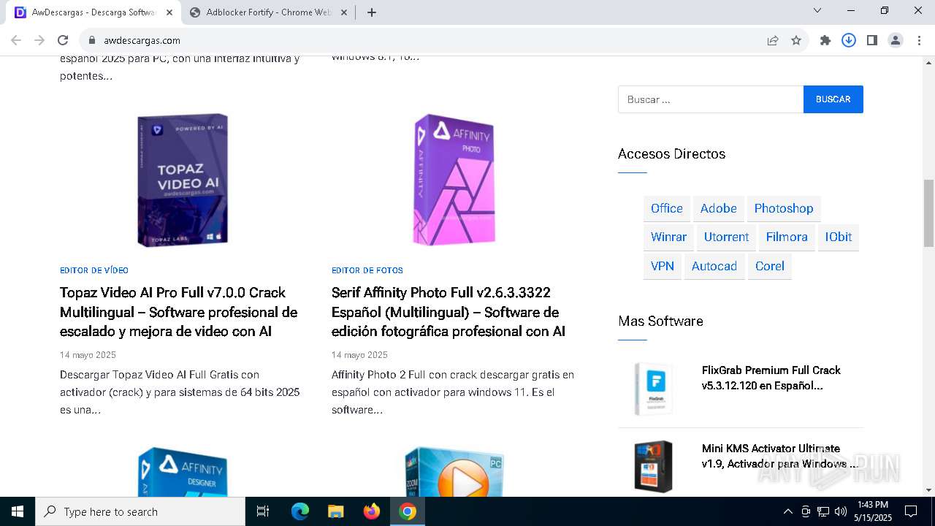Click the EDITOR DE VÍDEO category link
This screenshot has width=935, height=526.
pos(94,270)
